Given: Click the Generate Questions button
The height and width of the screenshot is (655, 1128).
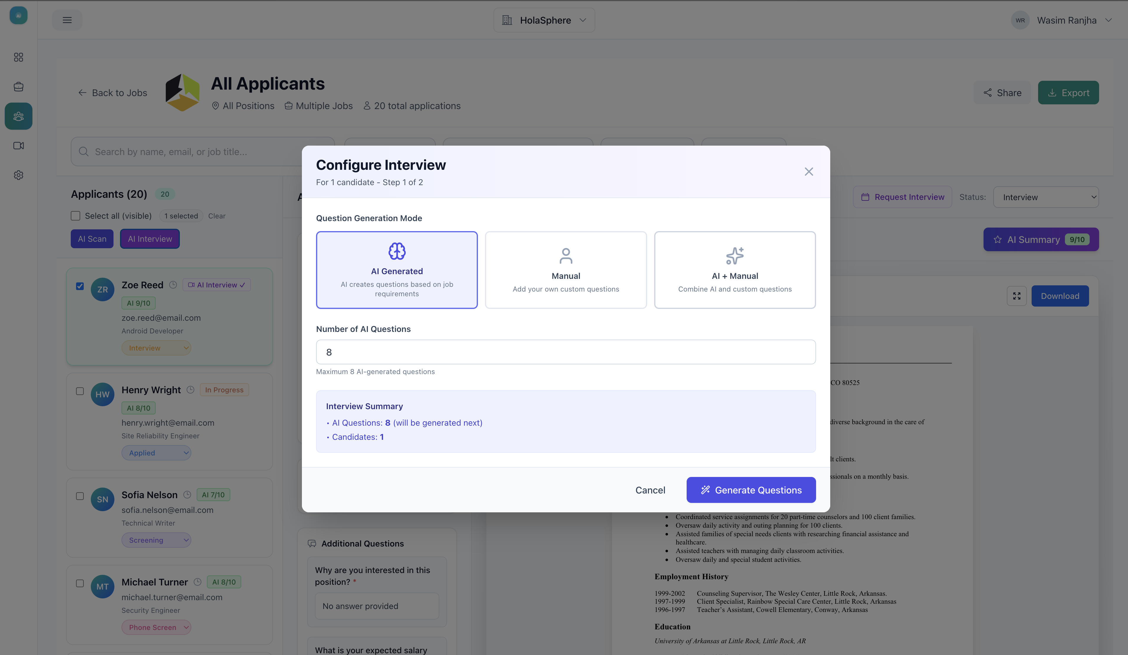Looking at the screenshot, I should pos(751,490).
